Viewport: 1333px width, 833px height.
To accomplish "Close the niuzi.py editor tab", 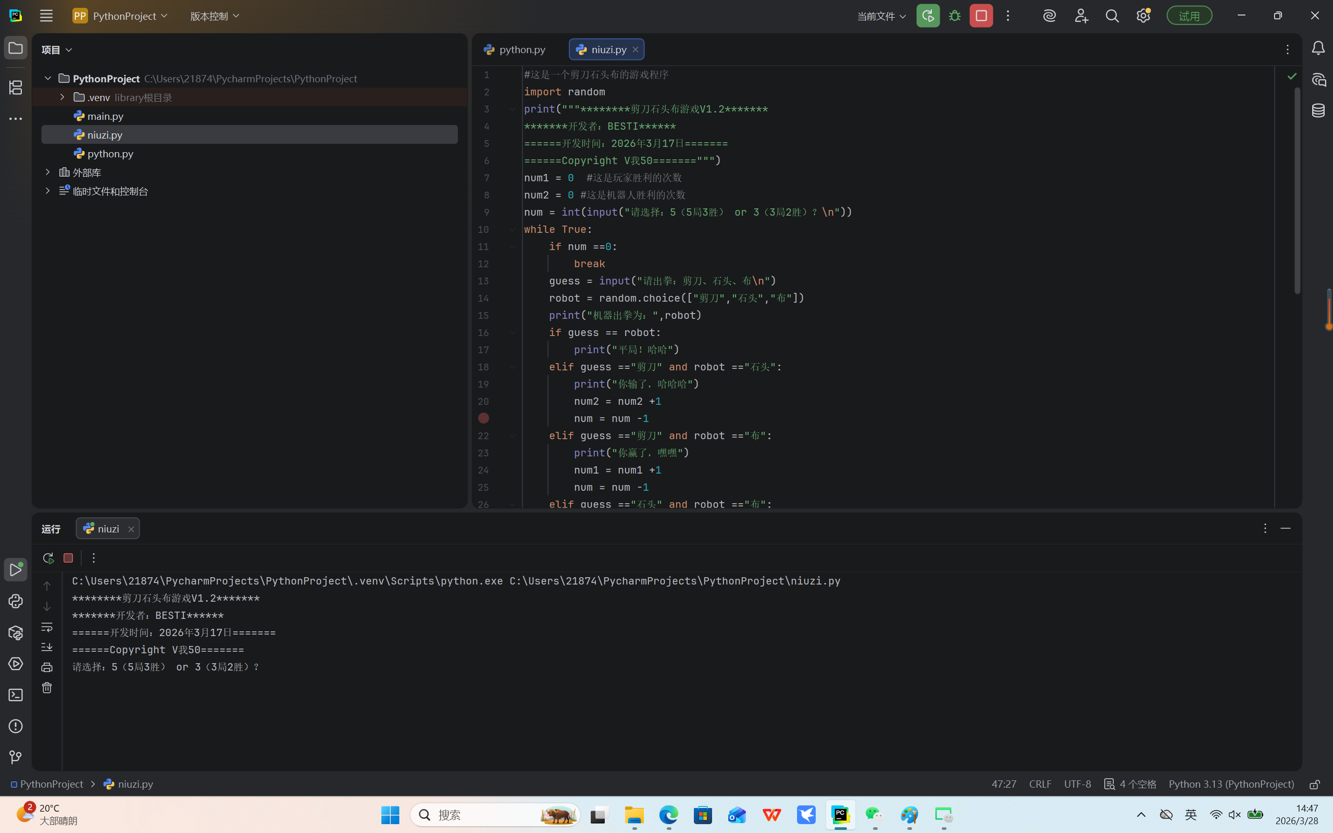I will (x=635, y=49).
